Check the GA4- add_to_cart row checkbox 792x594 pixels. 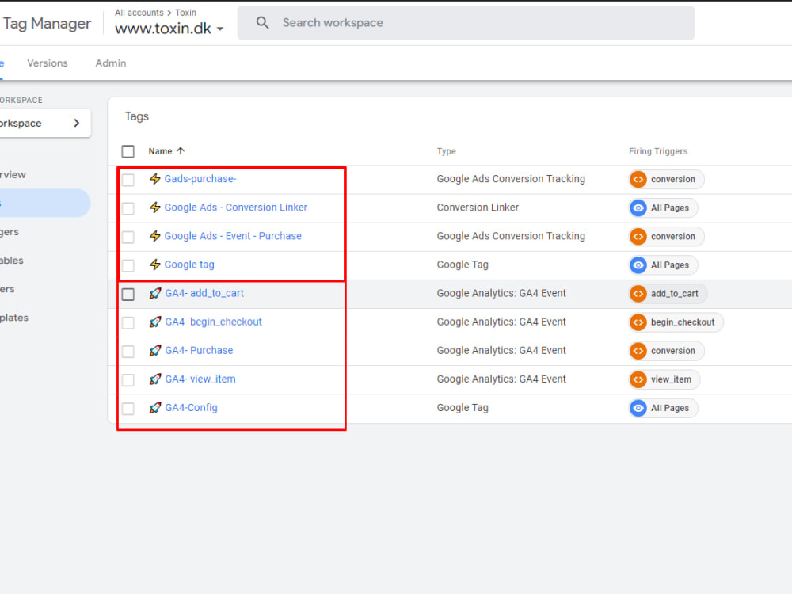[128, 293]
